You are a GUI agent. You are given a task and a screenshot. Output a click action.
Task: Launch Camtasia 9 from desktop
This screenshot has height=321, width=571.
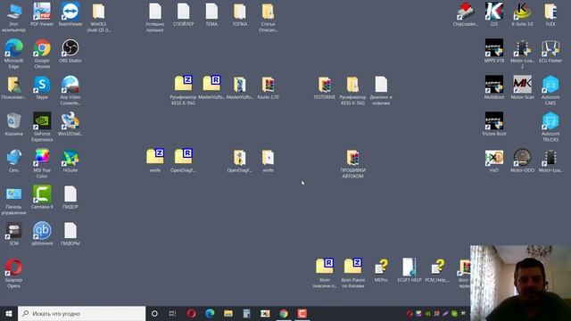(x=42, y=194)
